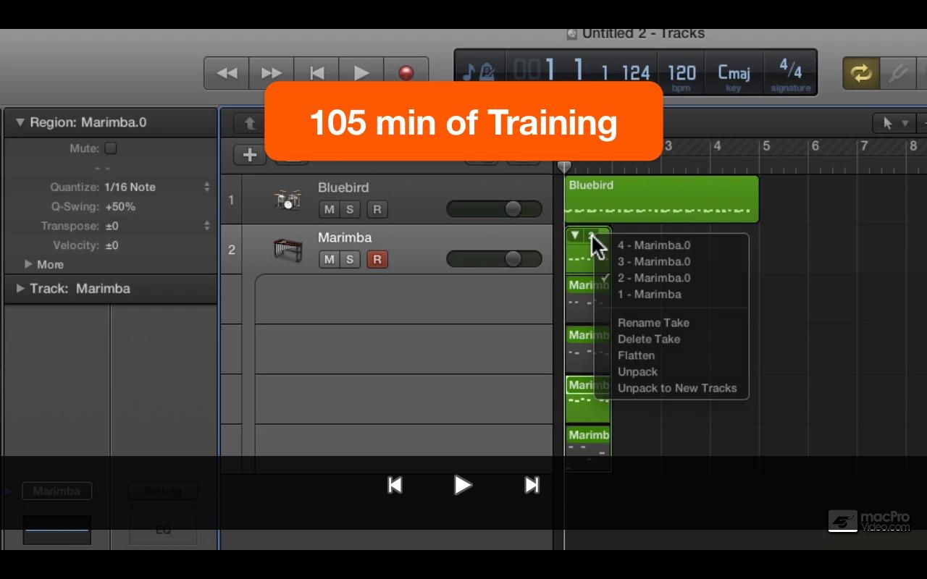
Task: Go to beginning of the project
Action: pyautogui.click(x=316, y=73)
